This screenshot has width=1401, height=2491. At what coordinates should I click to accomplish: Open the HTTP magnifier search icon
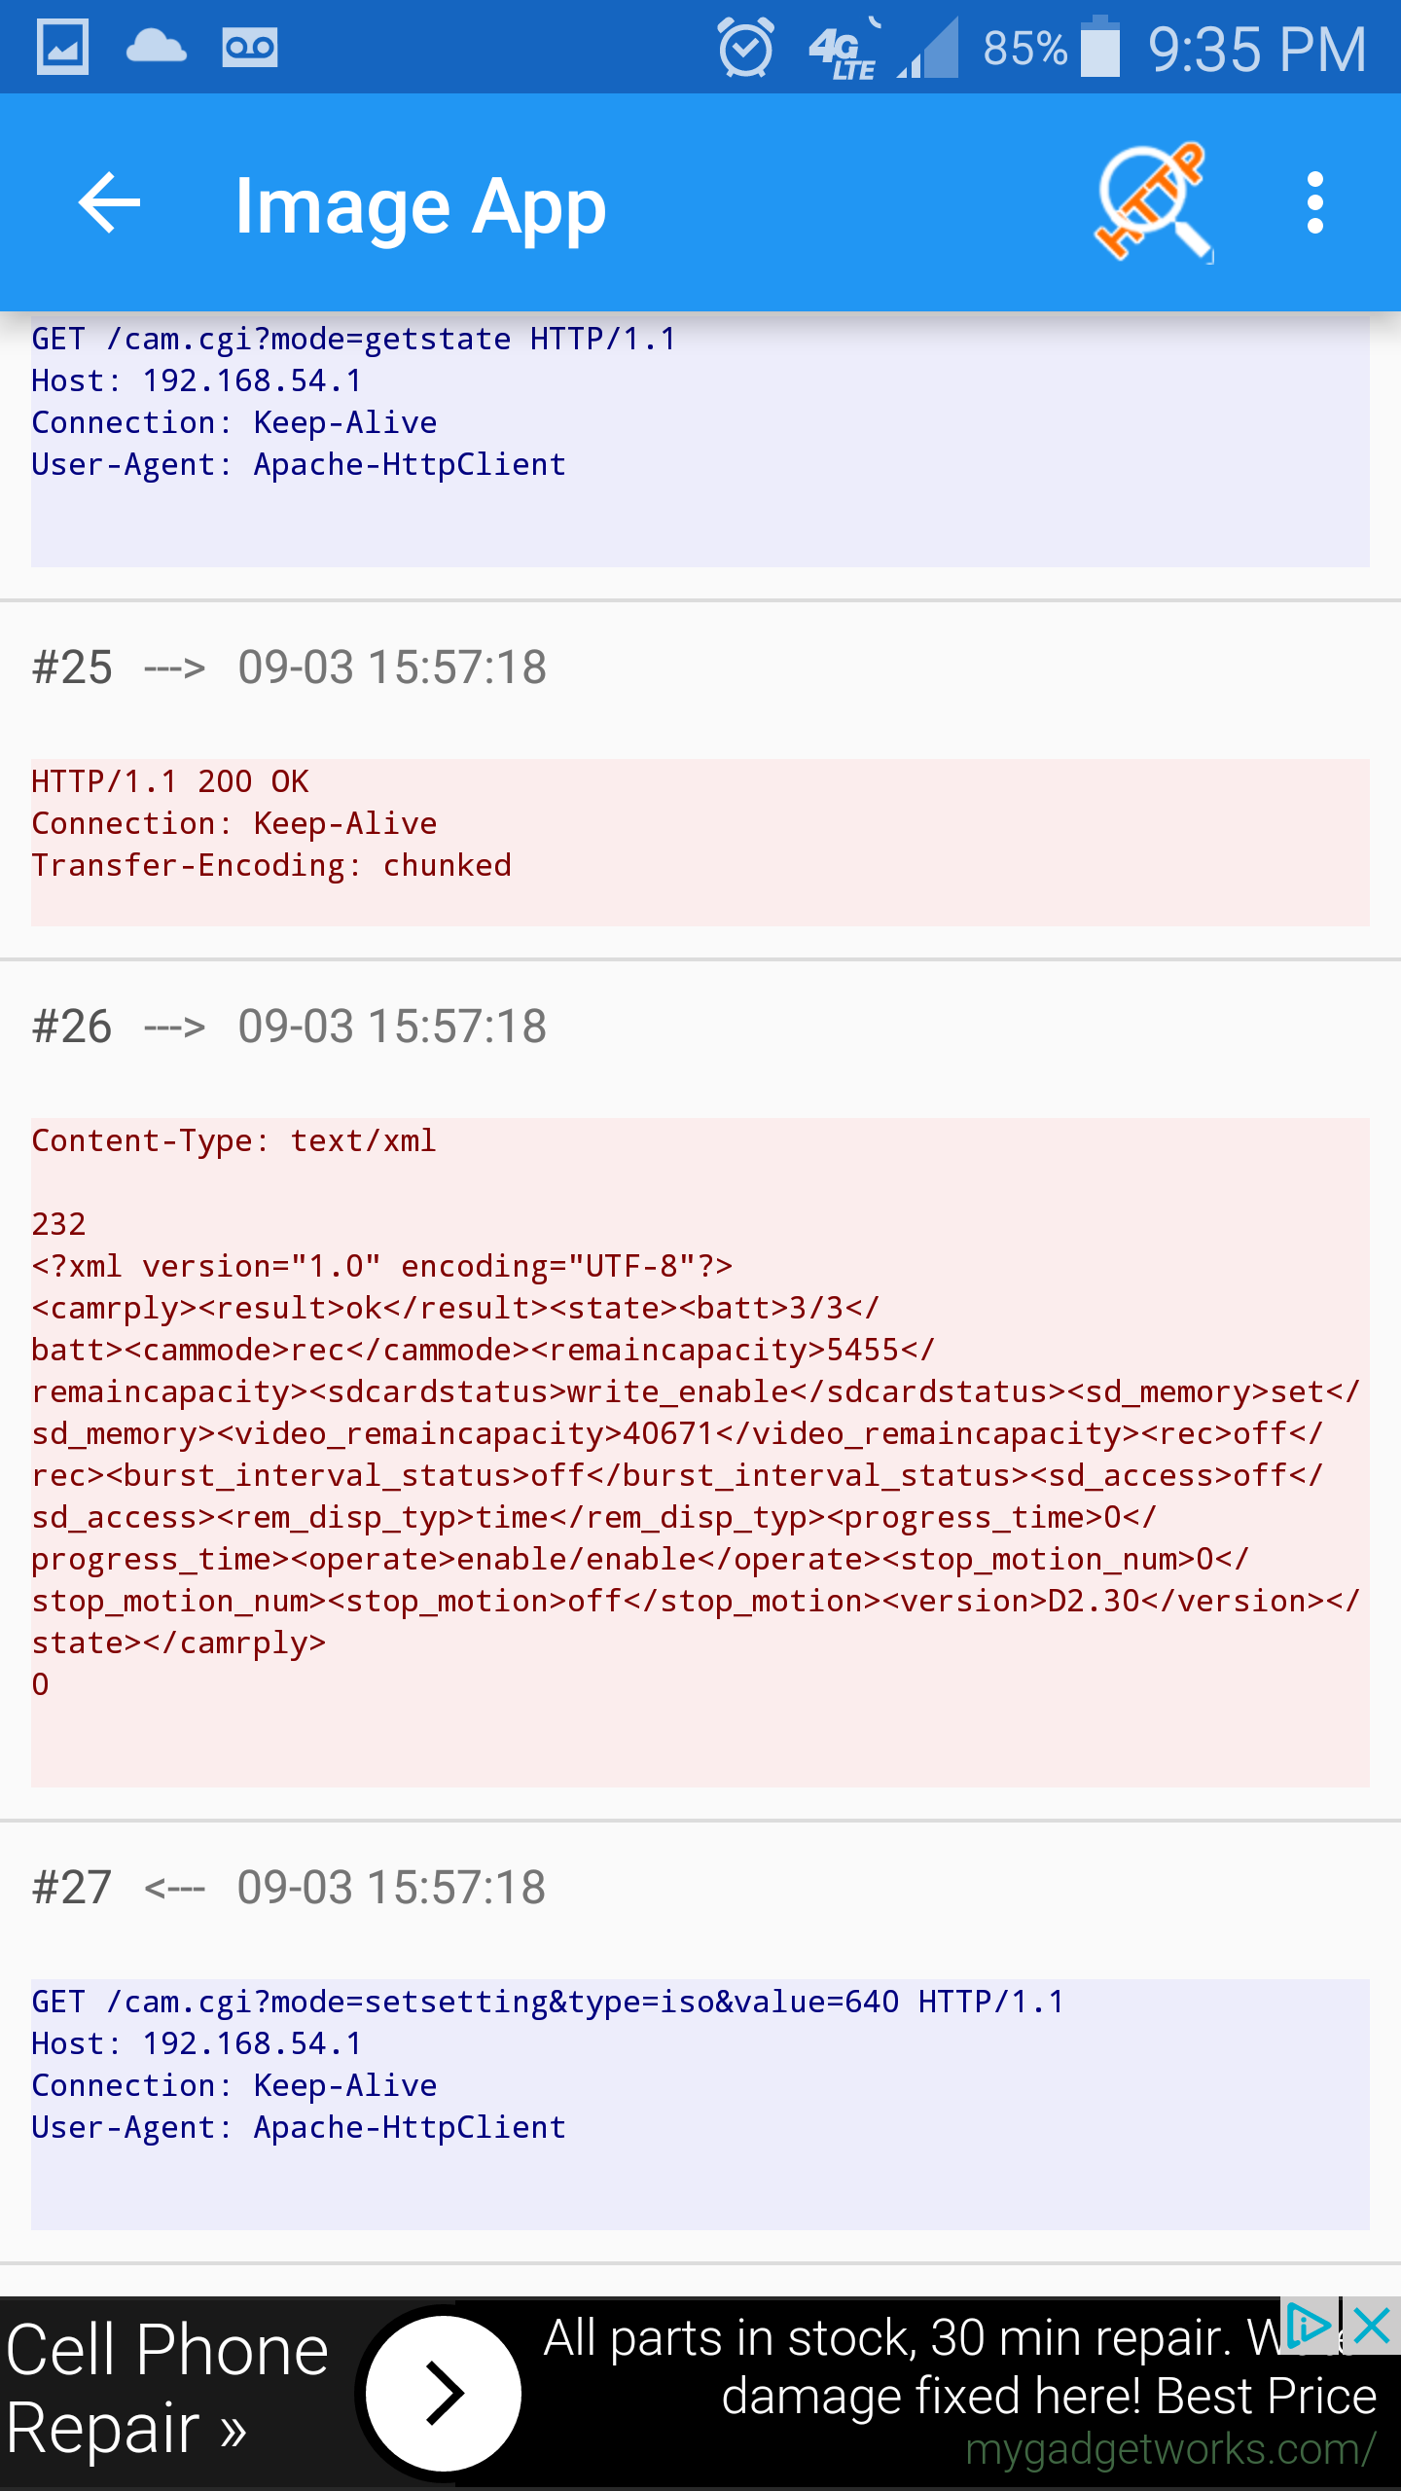point(1154,203)
